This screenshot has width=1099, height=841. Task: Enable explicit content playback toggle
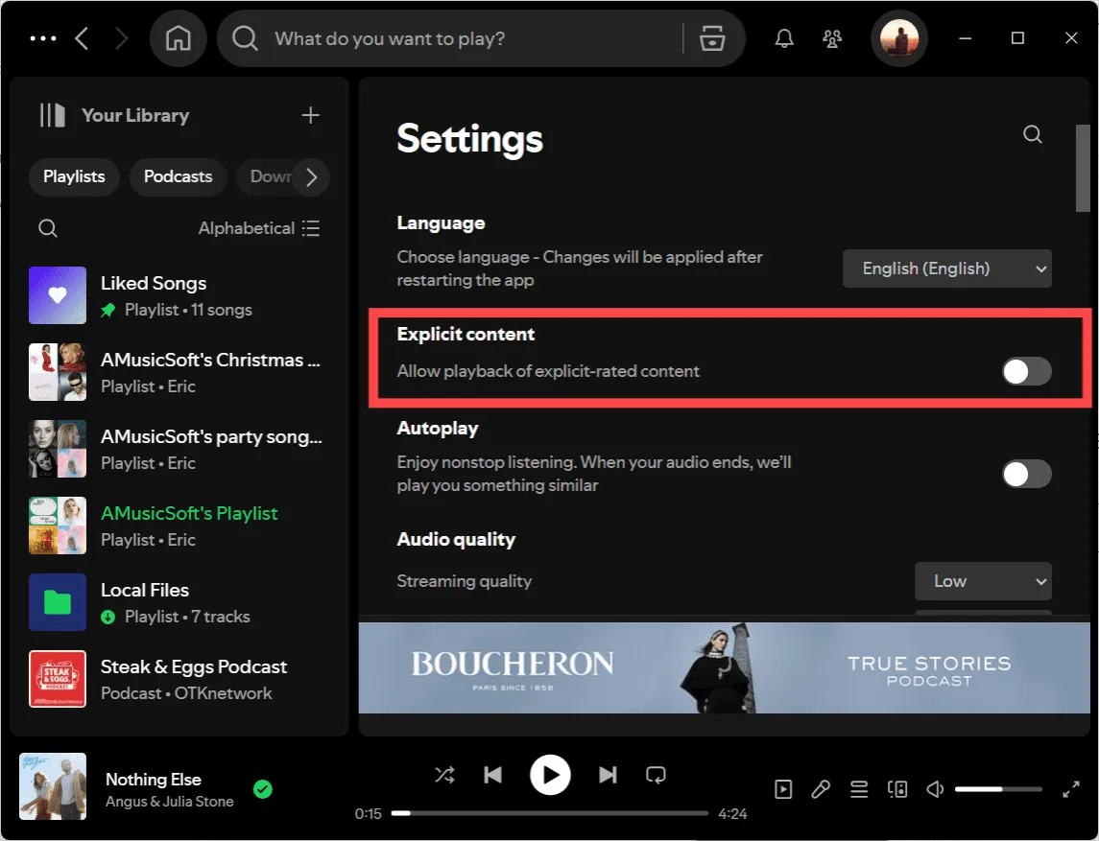(1026, 371)
